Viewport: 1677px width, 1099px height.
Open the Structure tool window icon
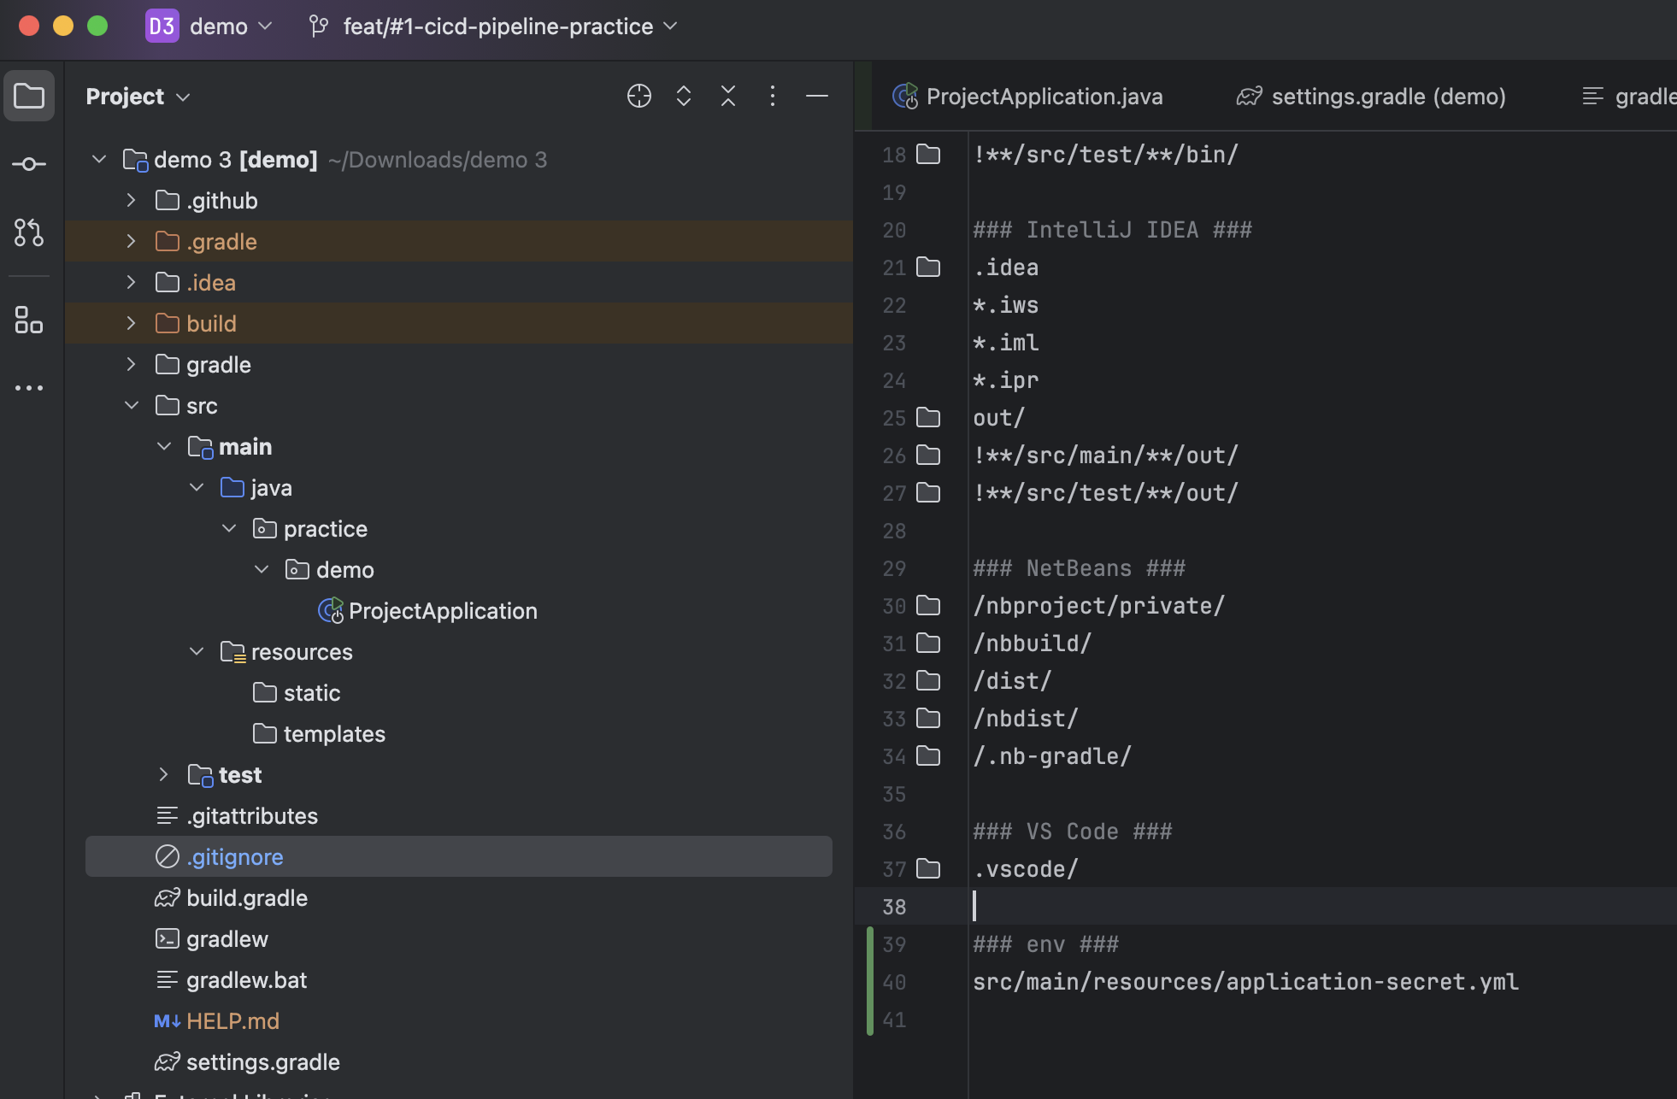click(x=29, y=320)
